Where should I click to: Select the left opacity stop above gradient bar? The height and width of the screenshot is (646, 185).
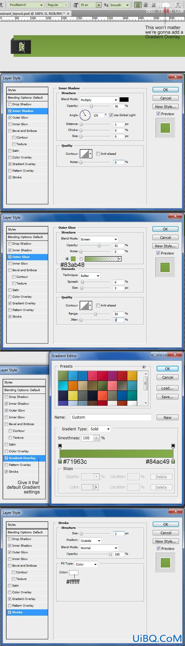click(60, 446)
